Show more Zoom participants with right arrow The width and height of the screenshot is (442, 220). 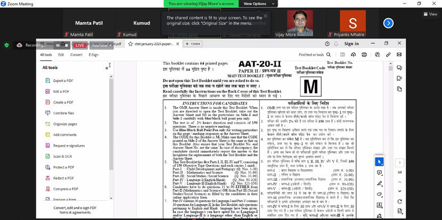(388, 23)
